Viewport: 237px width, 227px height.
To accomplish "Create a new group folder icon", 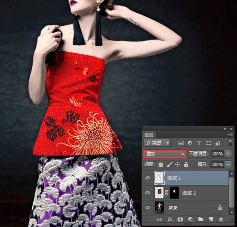I will (201, 219).
